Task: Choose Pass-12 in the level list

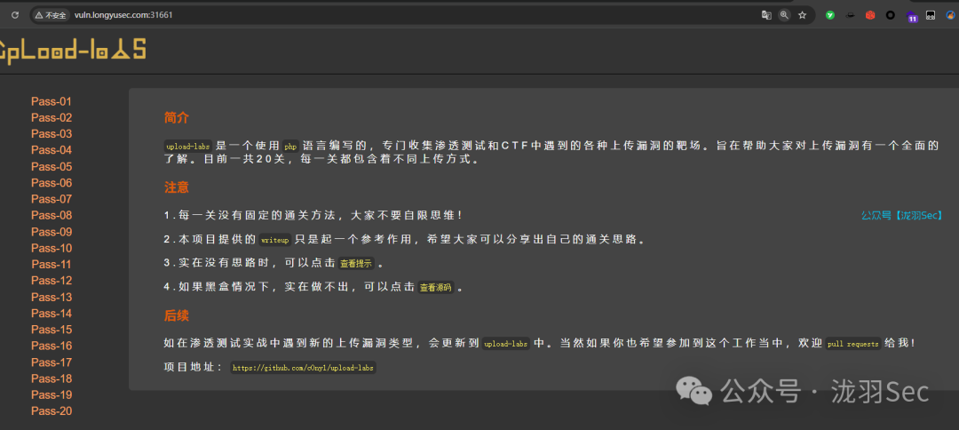Action: [x=52, y=281]
